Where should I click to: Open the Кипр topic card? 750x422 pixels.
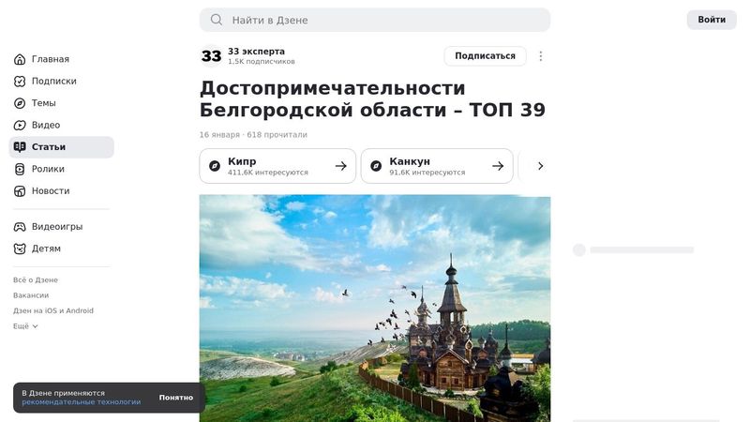click(277, 166)
